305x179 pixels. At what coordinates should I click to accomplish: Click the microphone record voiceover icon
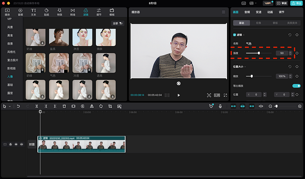220,106
